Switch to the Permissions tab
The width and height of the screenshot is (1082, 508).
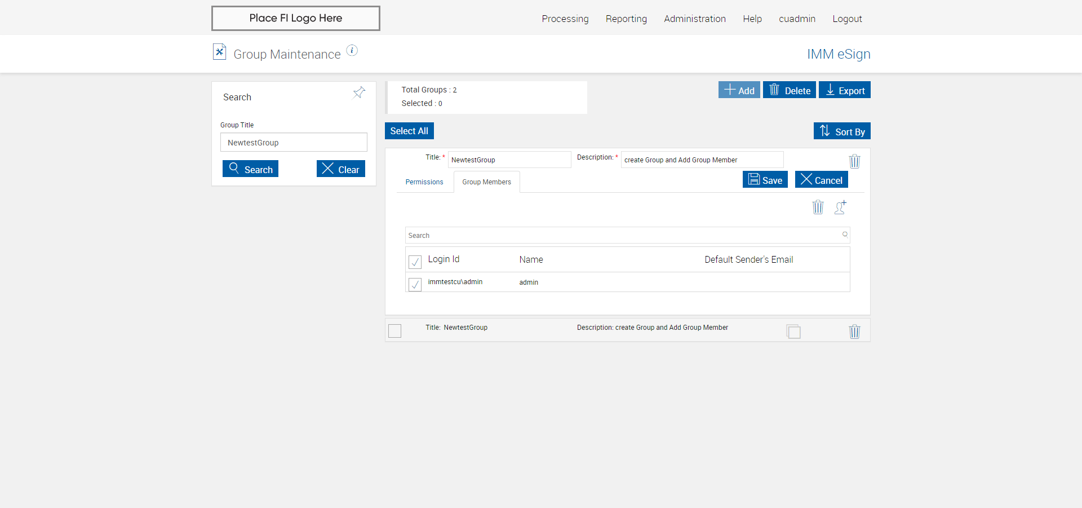tap(424, 182)
